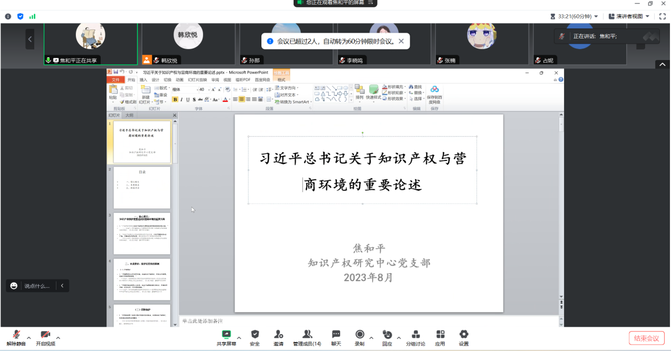Click the unmute microphone icon (解除静音)
Screen dimensions: 671x351
16,334
